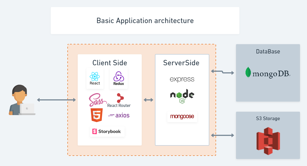Viewport: 307px width, 166px height.
Task: Select the "DataBase" label
Action: (268, 51)
